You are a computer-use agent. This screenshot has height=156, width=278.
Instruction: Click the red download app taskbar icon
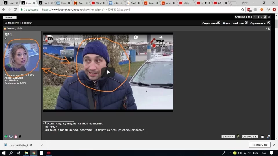click(49, 153)
